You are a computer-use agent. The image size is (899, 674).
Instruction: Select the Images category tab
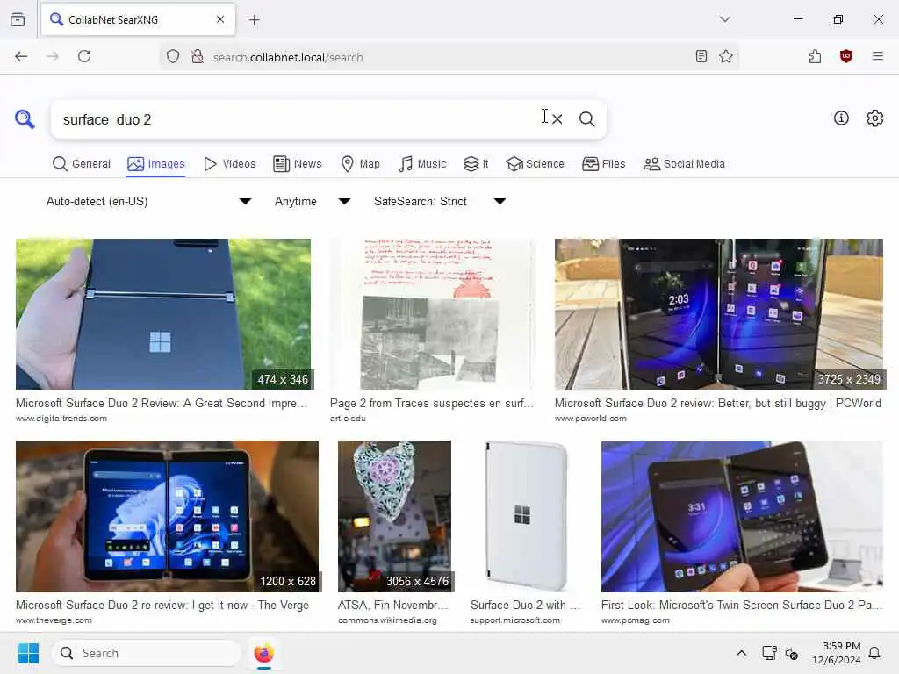tap(156, 164)
